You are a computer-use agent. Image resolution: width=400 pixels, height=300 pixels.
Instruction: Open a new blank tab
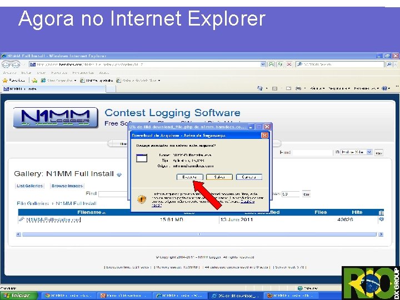pyautogui.click(x=111, y=89)
